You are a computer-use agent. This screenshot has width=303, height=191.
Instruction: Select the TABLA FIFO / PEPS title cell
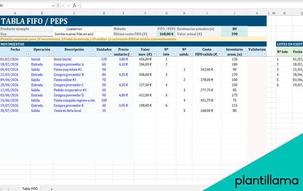pos(133,21)
